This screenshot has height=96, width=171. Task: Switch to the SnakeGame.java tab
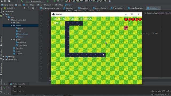tap(136, 8)
